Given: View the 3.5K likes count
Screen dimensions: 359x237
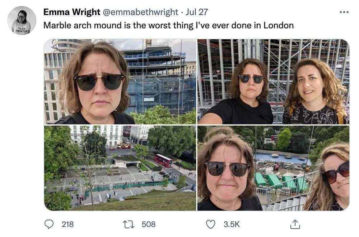Looking at the screenshot, I should click(232, 224).
